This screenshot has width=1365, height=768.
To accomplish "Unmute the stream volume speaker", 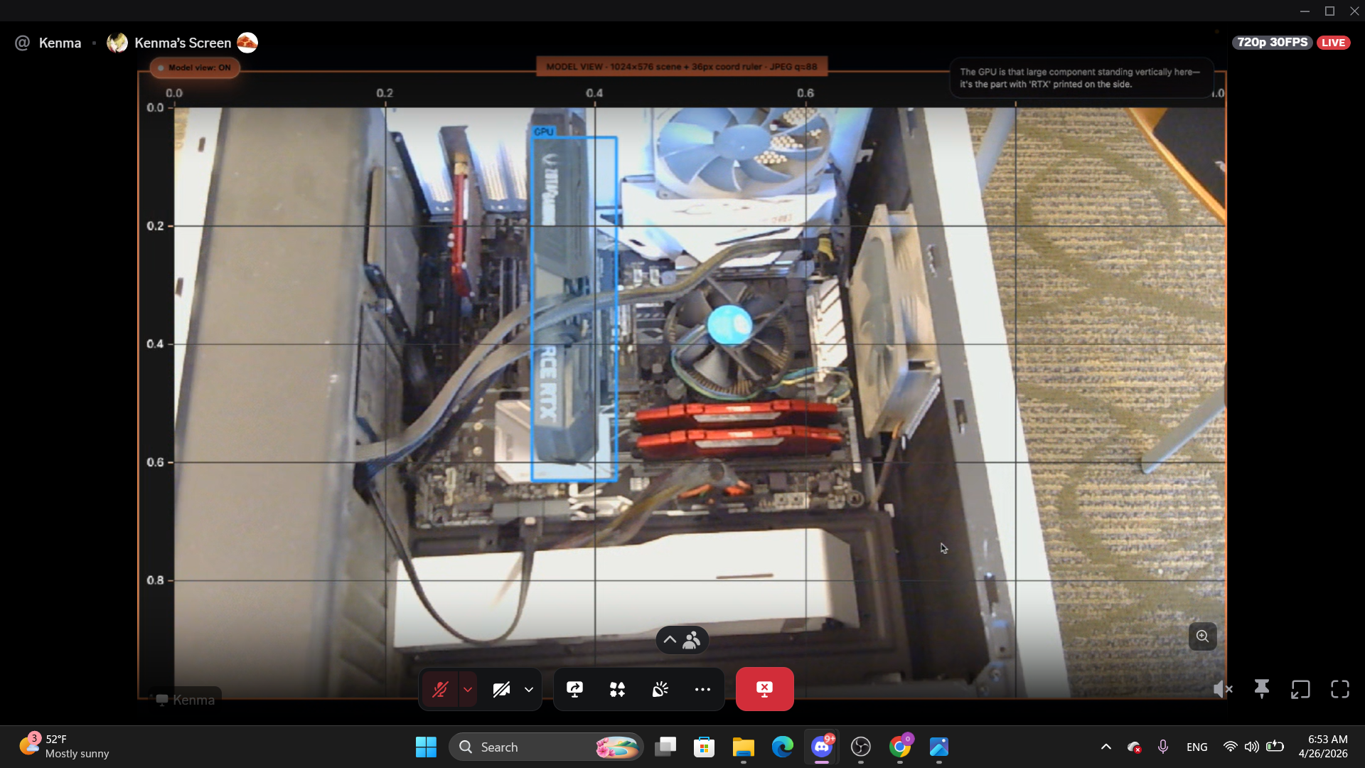I will point(1222,689).
